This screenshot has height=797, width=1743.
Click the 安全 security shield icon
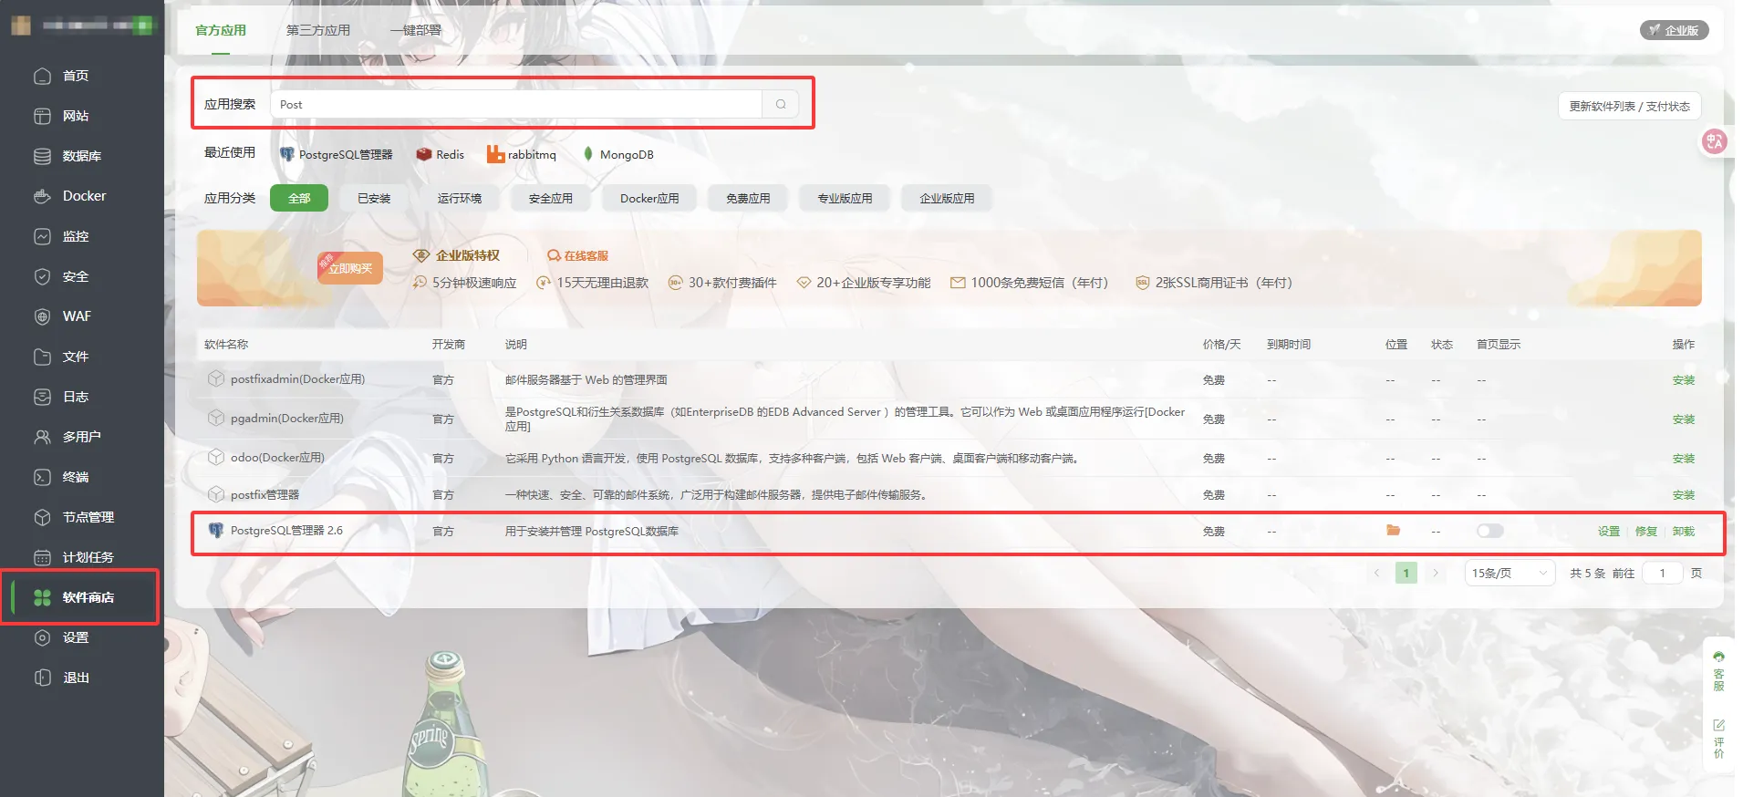(42, 276)
